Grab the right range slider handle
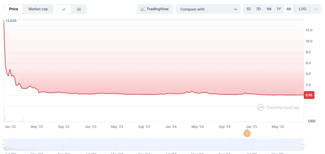Image resolution: width=325 pixels, height=154 pixels. (303, 144)
